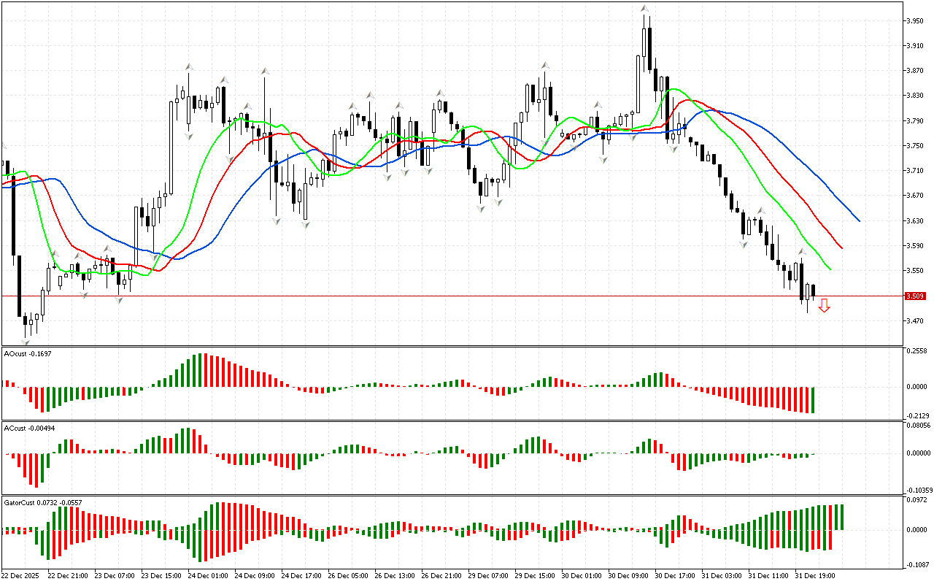
Task: Click the last candle on the chart
Action: [813, 291]
